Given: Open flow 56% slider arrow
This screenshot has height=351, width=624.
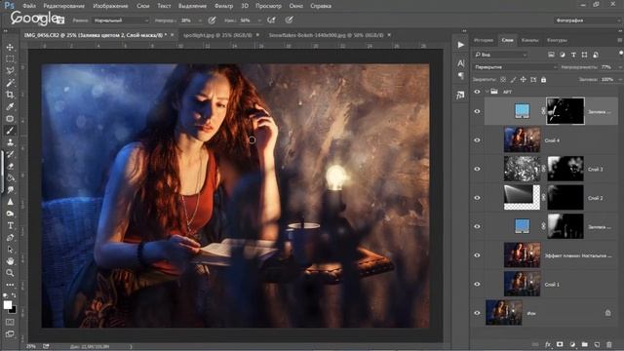Looking at the screenshot, I should (x=259, y=20).
